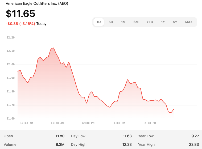Image resolution: width=202 pixels, height=149 pixels.
Task: Click the 12:00 PM axis label
Action: coord(88,123)
